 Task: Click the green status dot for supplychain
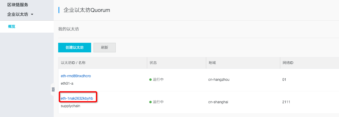coord(150,102)
